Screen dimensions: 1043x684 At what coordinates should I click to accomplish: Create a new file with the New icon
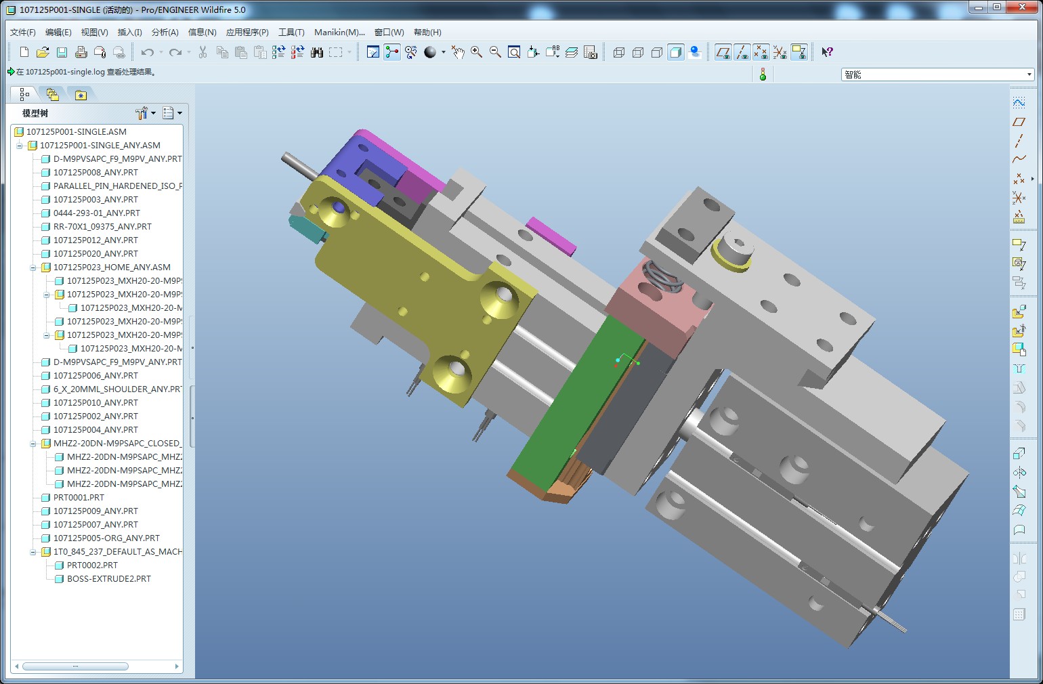(x=24, y=52)
